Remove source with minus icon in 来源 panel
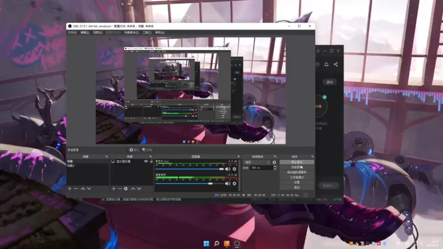This screenshot has height=249, width=443. click(120, 189)
